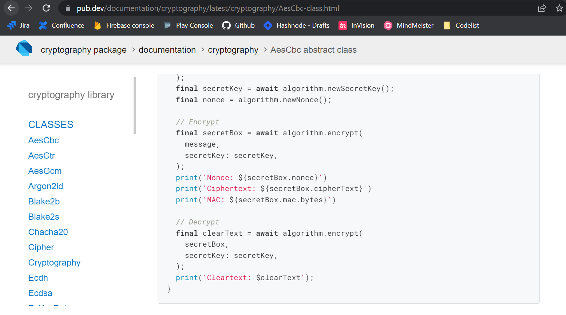Open AesCtr class in sidebar
The height and width of the screenshot is (315, 566).
pos(41,156)
